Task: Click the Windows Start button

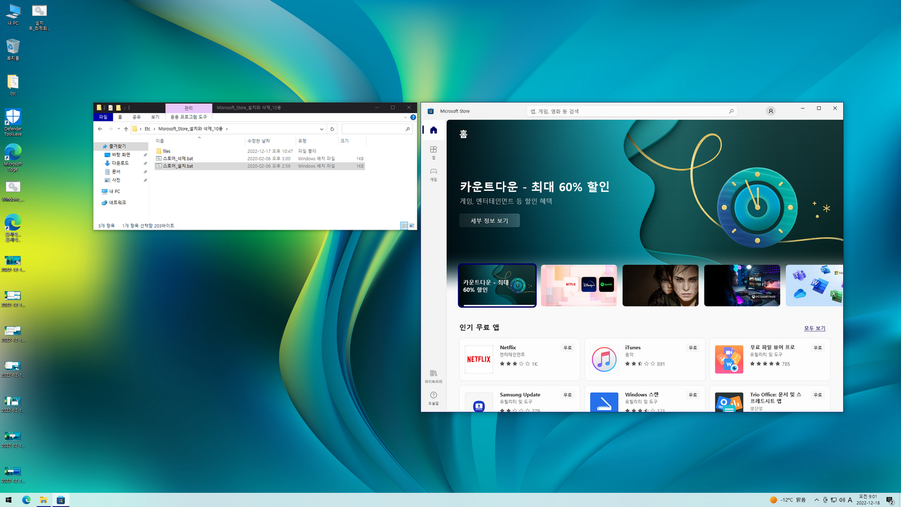Action: coord(9,500)
